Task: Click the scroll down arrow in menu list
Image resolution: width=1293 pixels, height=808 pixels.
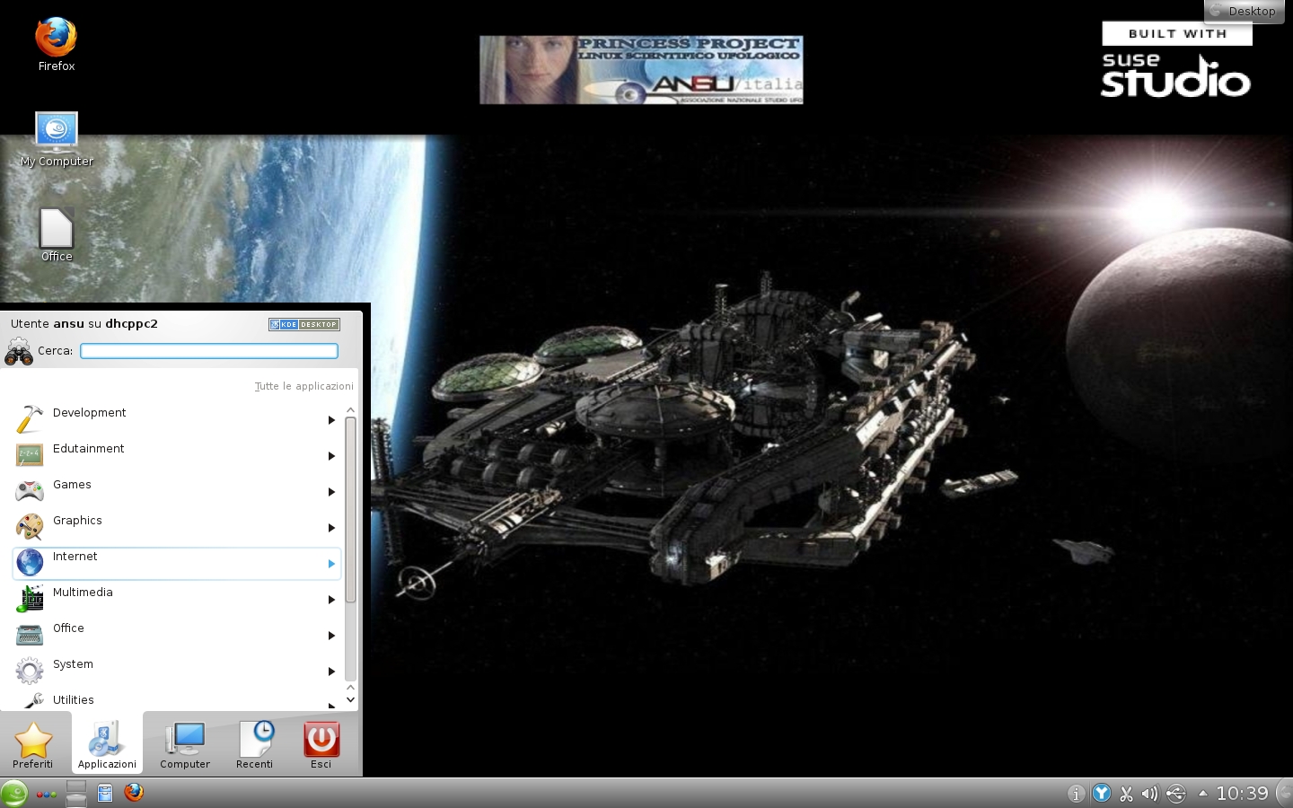Action: 350,699
